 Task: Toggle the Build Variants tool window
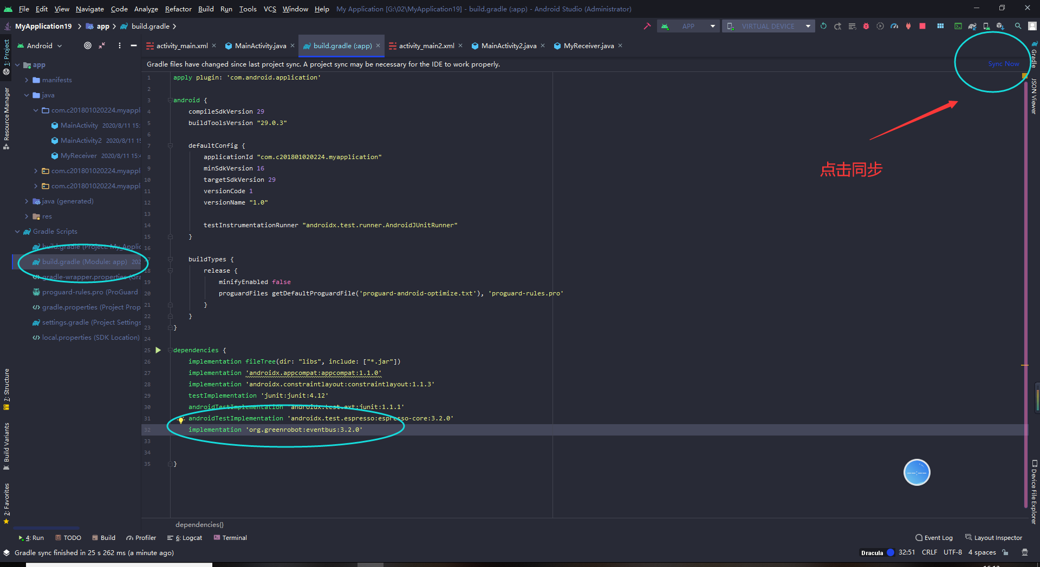[x=6, y=446]
